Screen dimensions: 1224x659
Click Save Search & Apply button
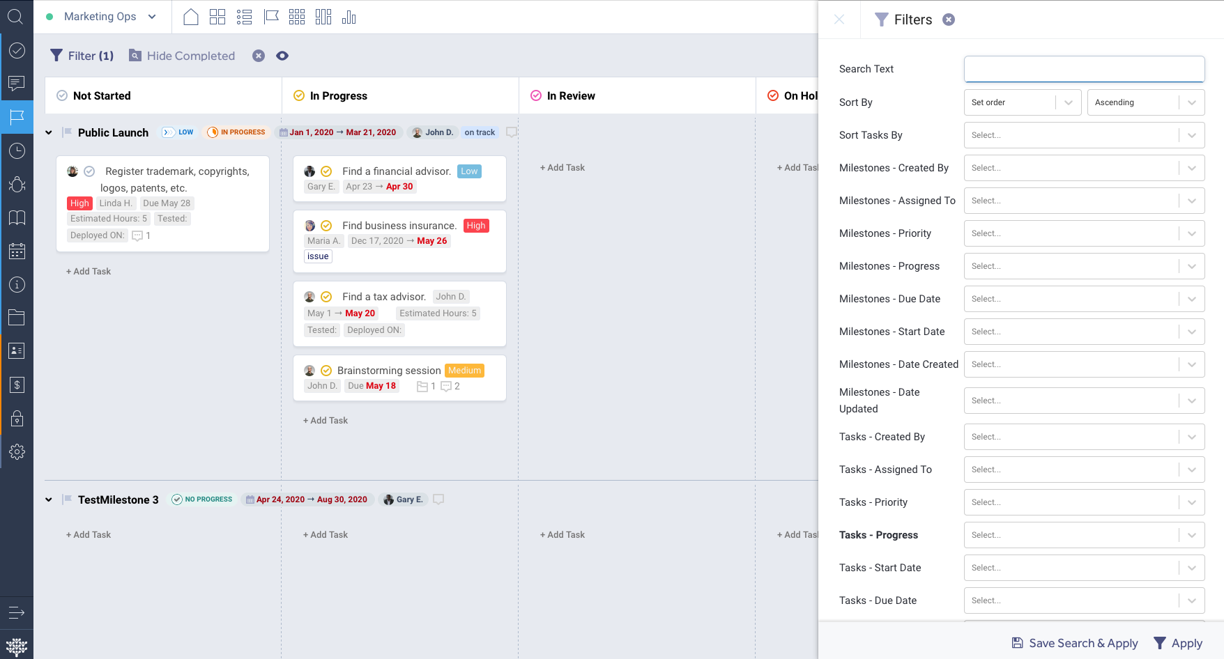pos(1075,643)
